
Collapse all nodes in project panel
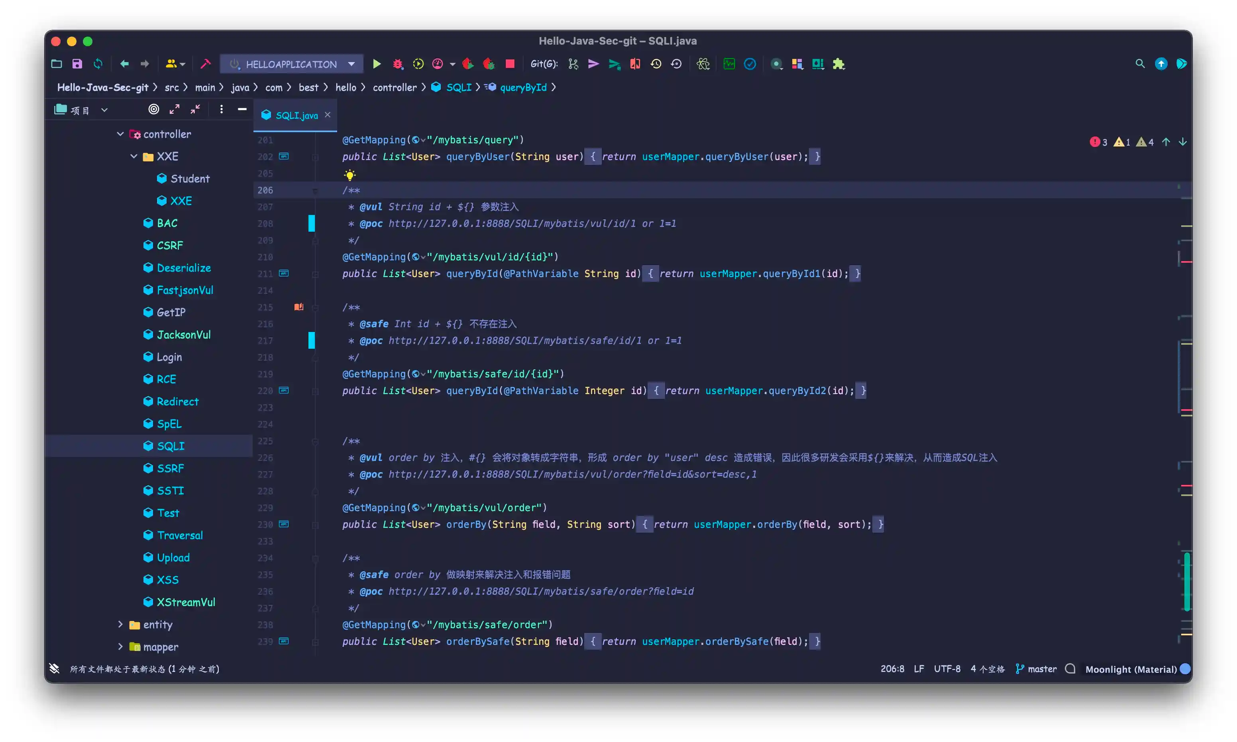[x=195, y=109]
